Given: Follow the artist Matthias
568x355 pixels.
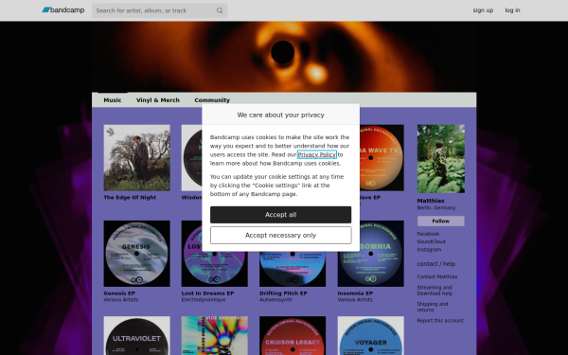Looking at the screenshot, I should coord(441,221).
